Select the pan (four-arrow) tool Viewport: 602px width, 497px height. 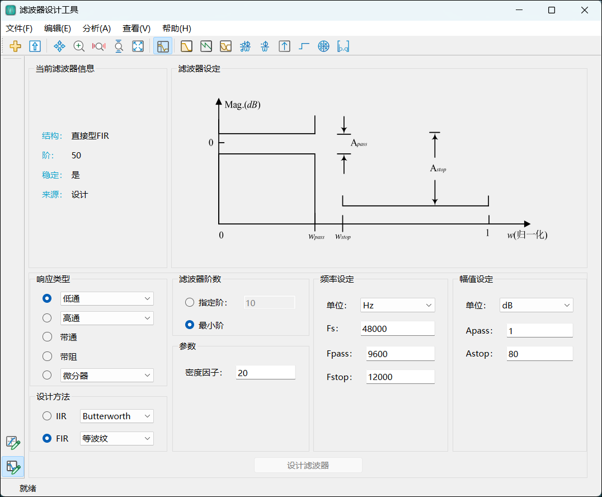click(x=59, y=46)
